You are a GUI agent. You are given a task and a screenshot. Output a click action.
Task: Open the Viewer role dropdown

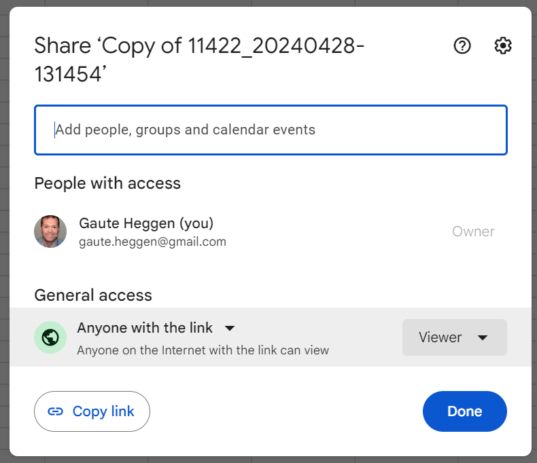point(455,337)
